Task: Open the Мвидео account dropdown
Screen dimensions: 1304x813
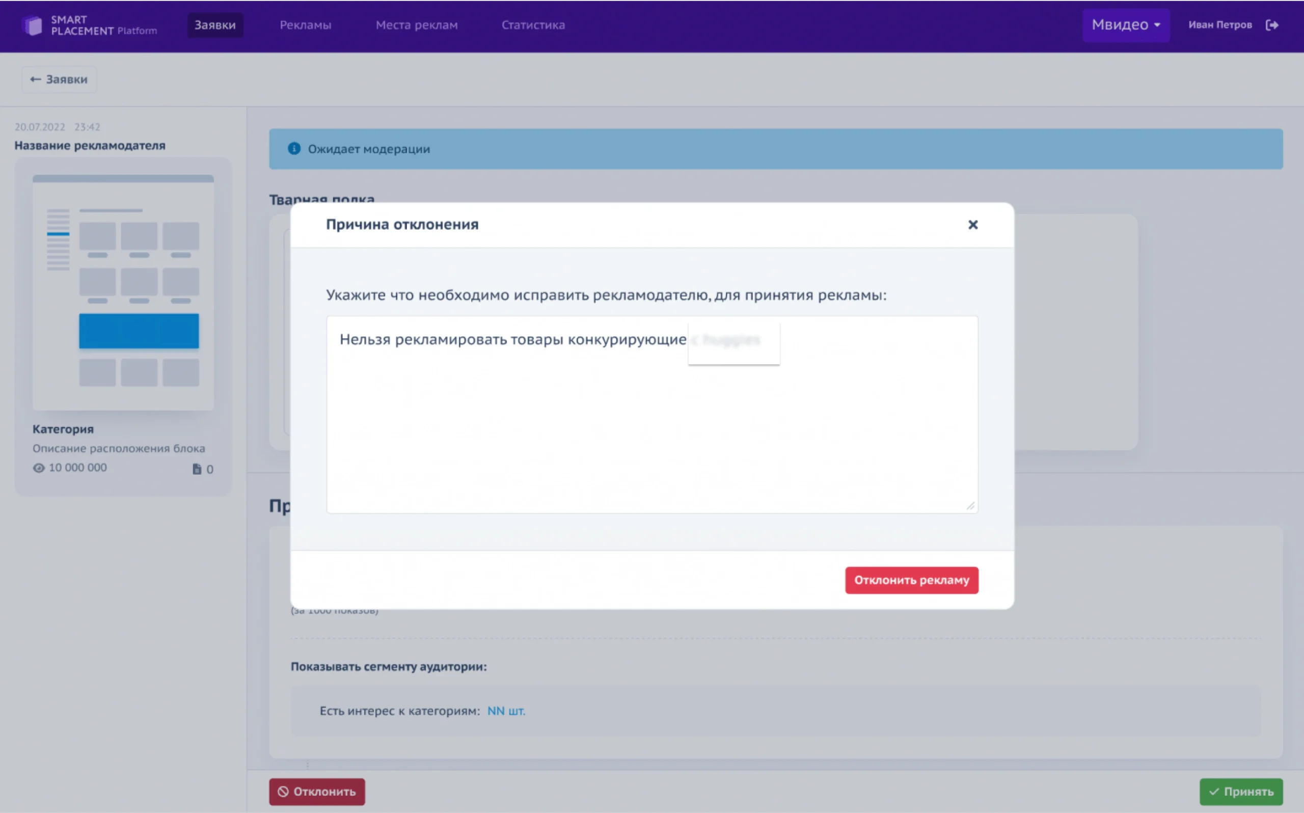Action: coord(1126,25)
